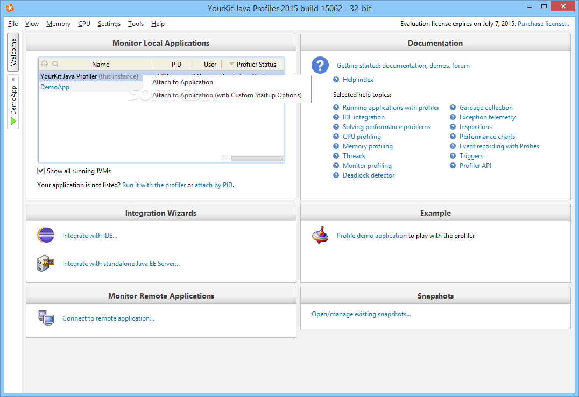Open the Garbage collection help topic
This screenshot has height=397, width=579.
click(486, 108)
